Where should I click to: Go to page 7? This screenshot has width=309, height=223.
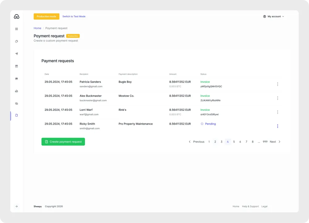coord(246,142)
